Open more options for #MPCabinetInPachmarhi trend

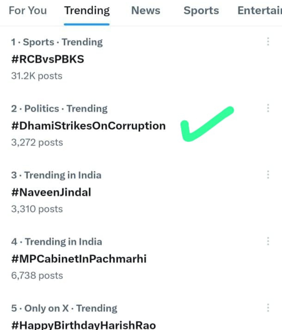tap(268, 241)
